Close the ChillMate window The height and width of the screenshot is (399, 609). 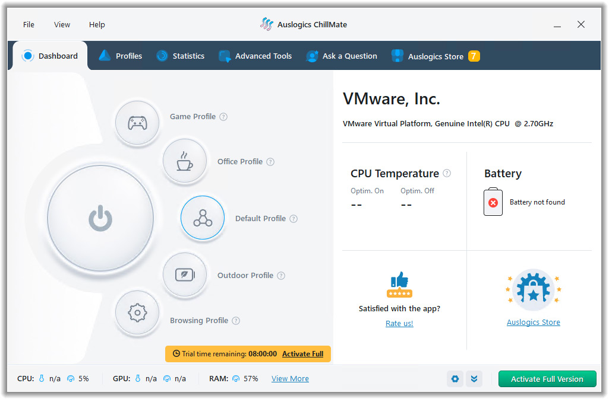coord(580,24)
